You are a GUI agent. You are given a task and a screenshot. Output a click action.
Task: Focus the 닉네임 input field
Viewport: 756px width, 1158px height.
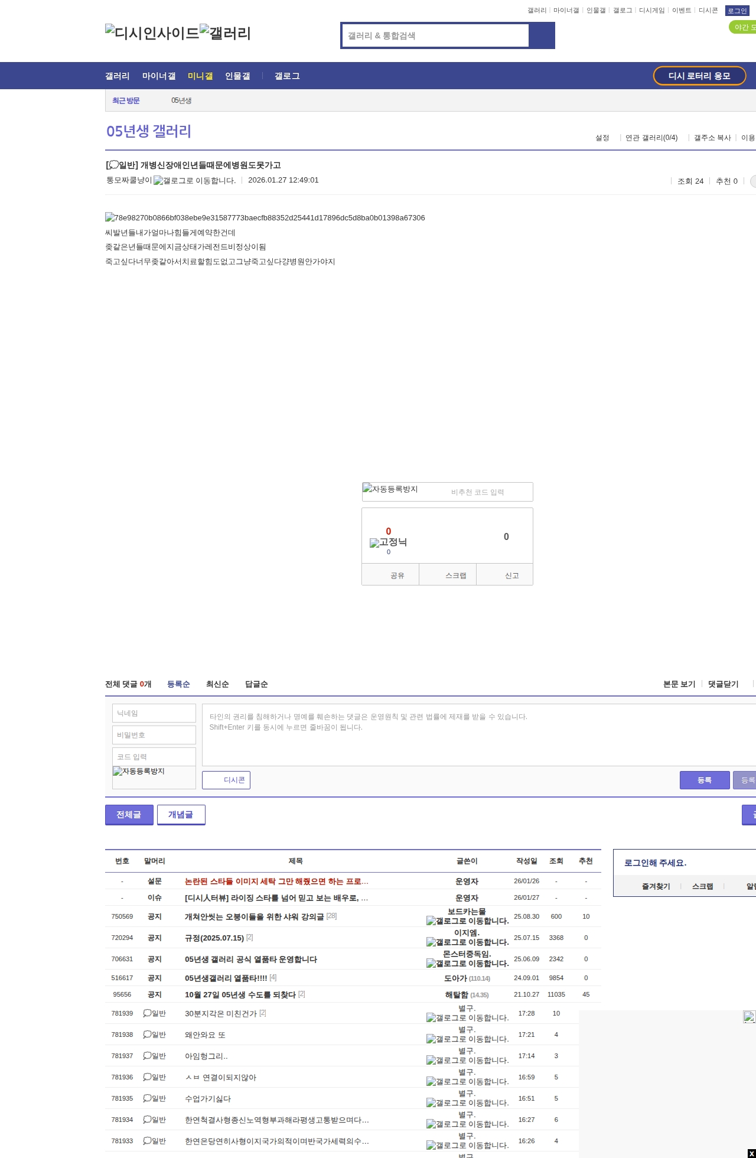coord(154,713)
